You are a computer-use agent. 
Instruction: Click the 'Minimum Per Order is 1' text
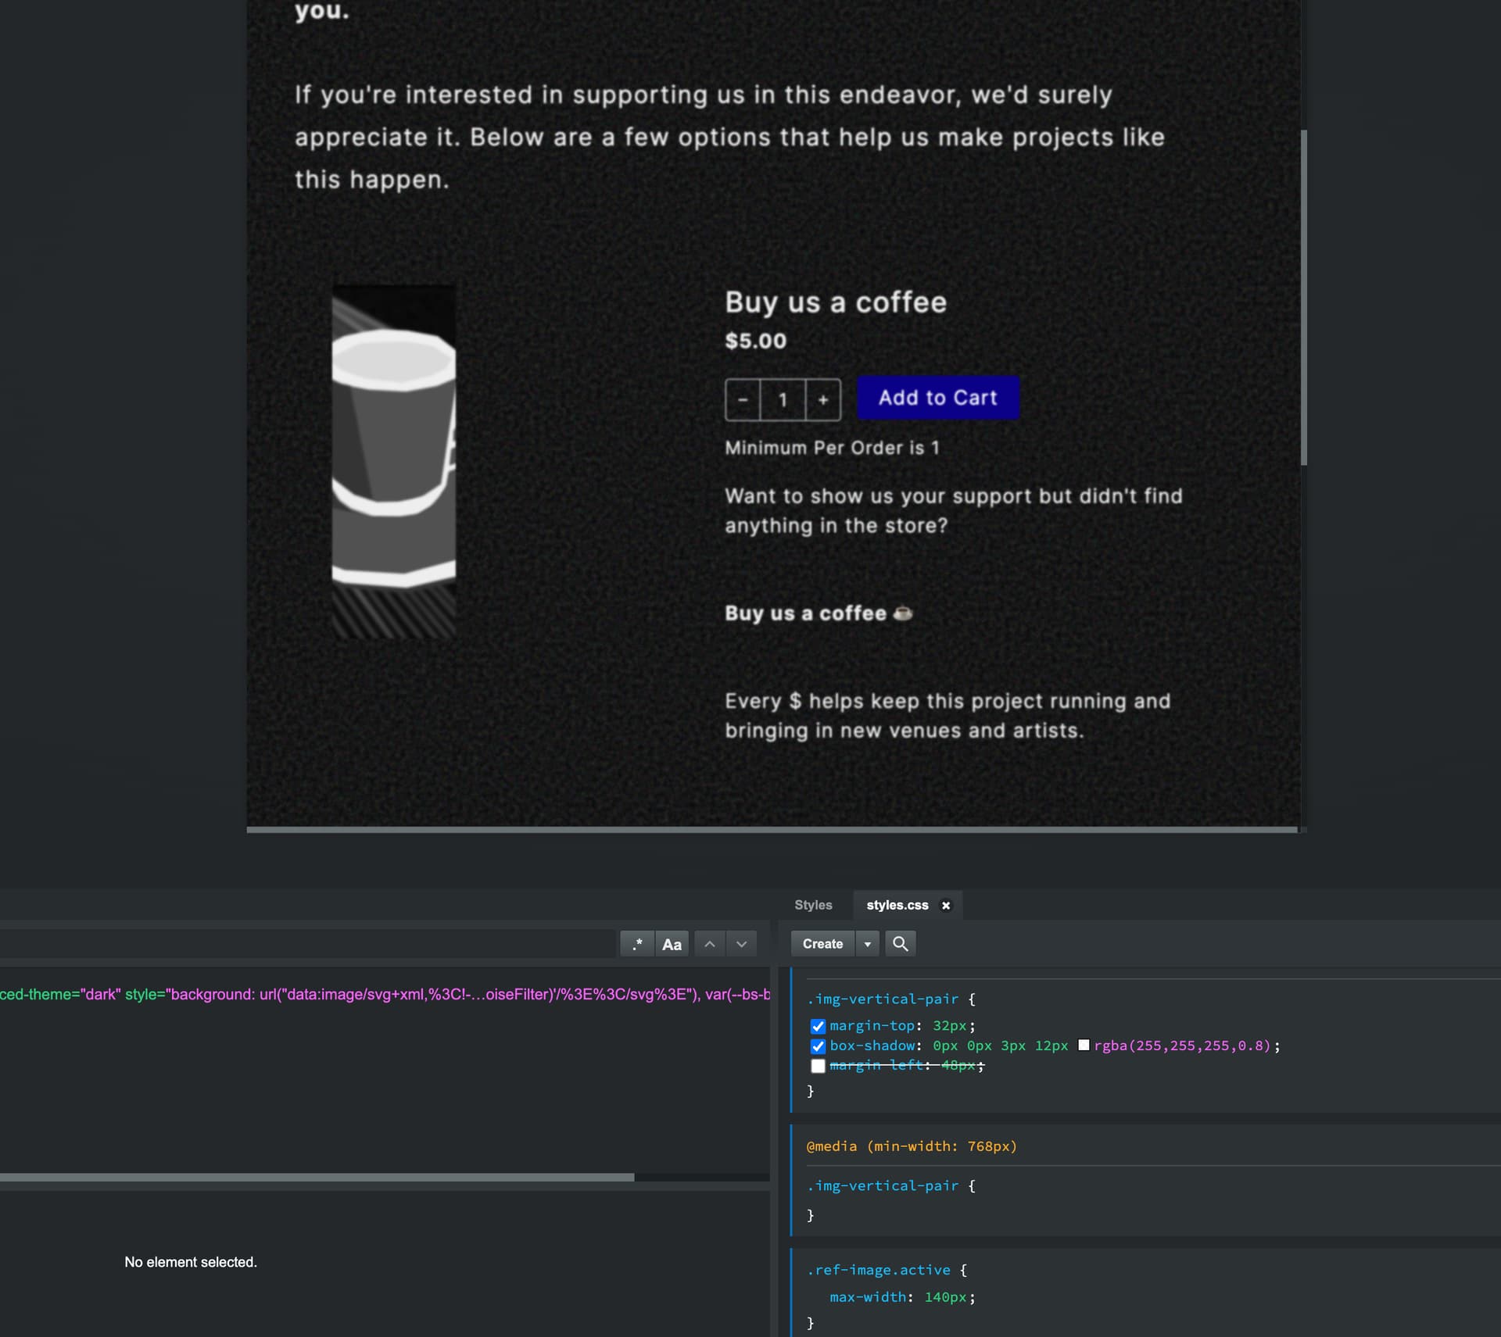[832, 448]
